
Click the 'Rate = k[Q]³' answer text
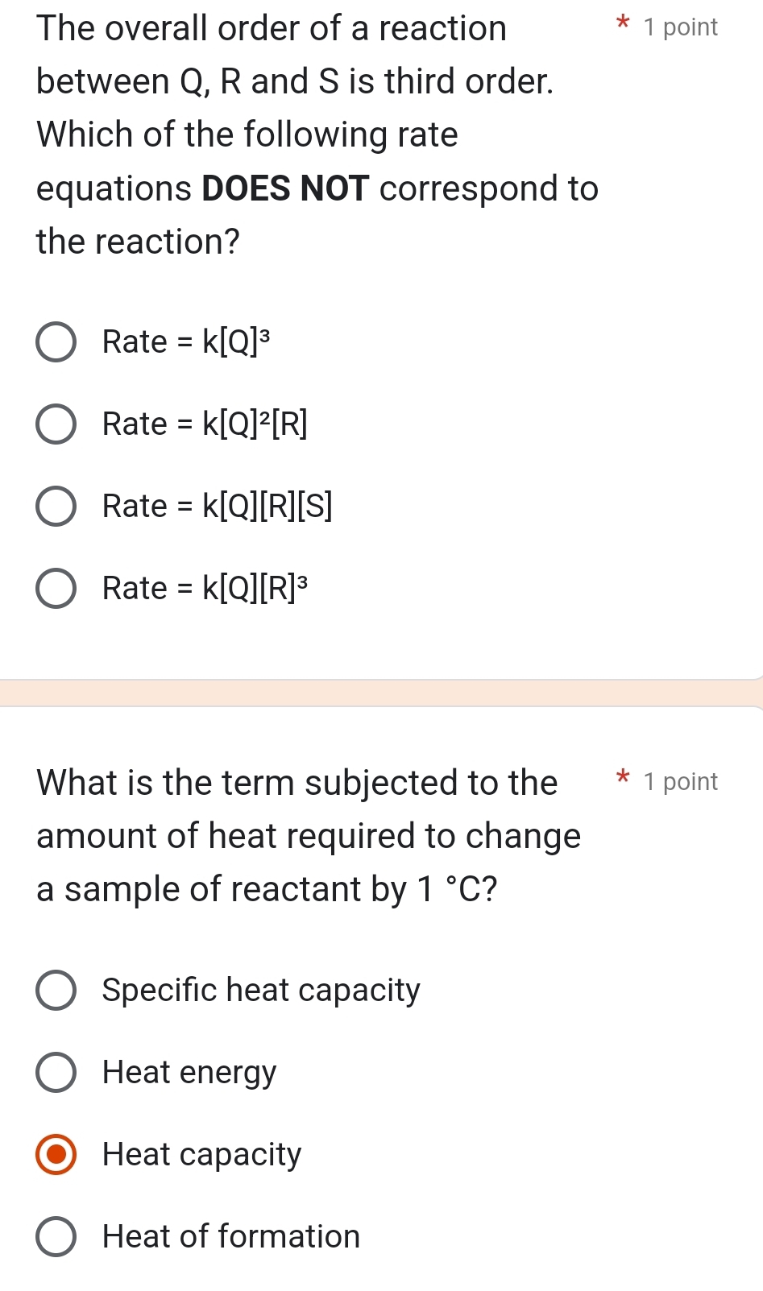point(185,342)
